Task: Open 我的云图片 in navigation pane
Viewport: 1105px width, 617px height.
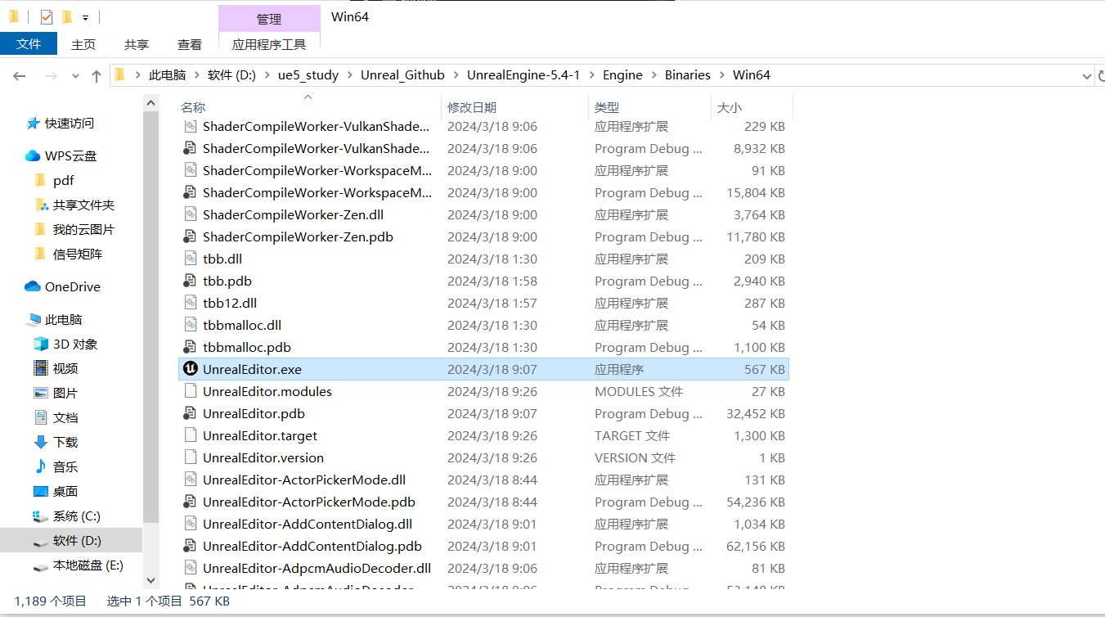Action: pos(83,229)
